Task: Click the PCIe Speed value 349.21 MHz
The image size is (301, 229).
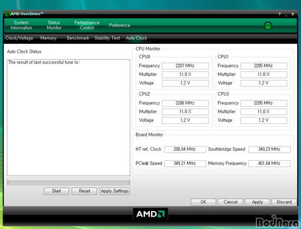Action: tap(185, 163)
